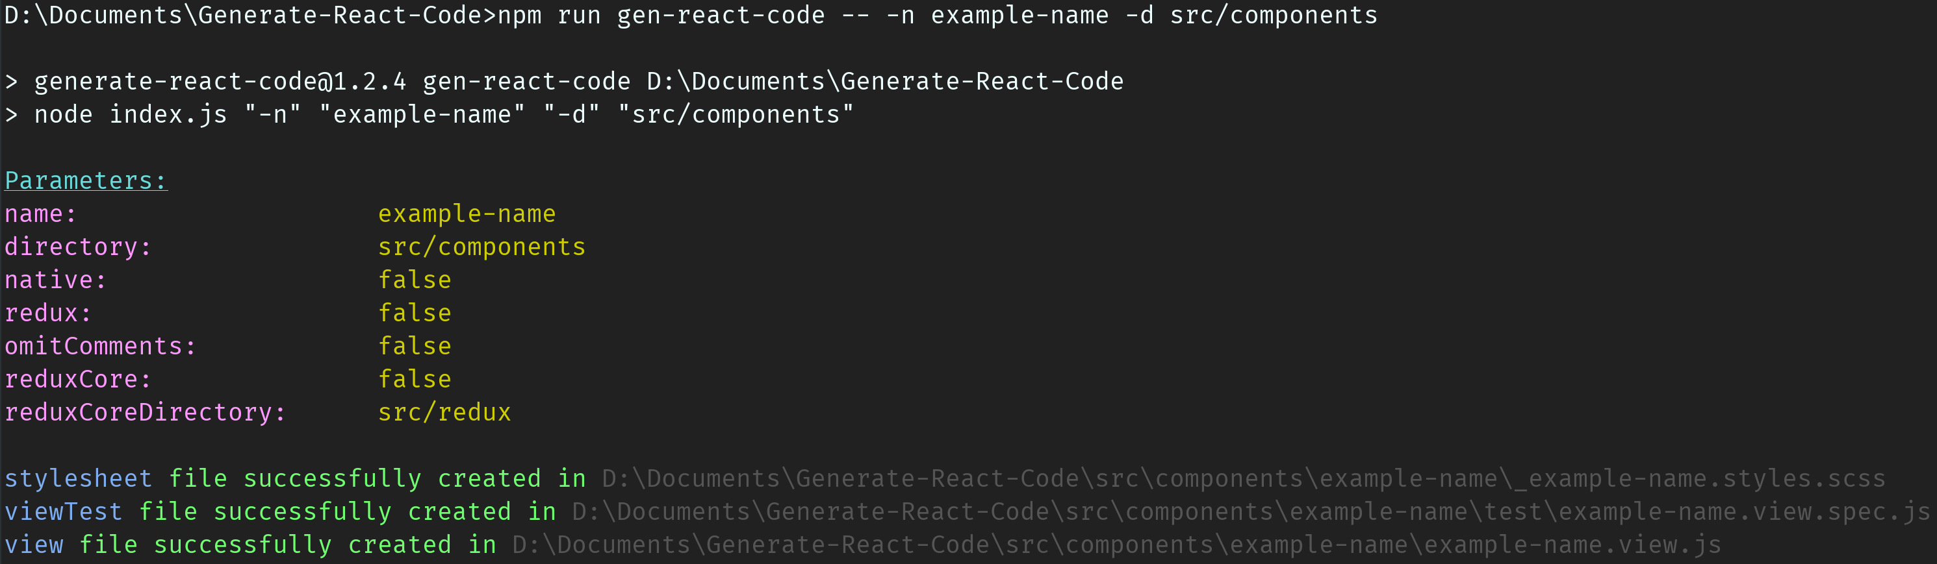Click the viewTest word in output

tap(63, 512)
